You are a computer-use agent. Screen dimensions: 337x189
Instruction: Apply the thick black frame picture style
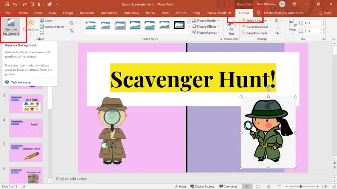pyautogui.click(x=179, y=25)
